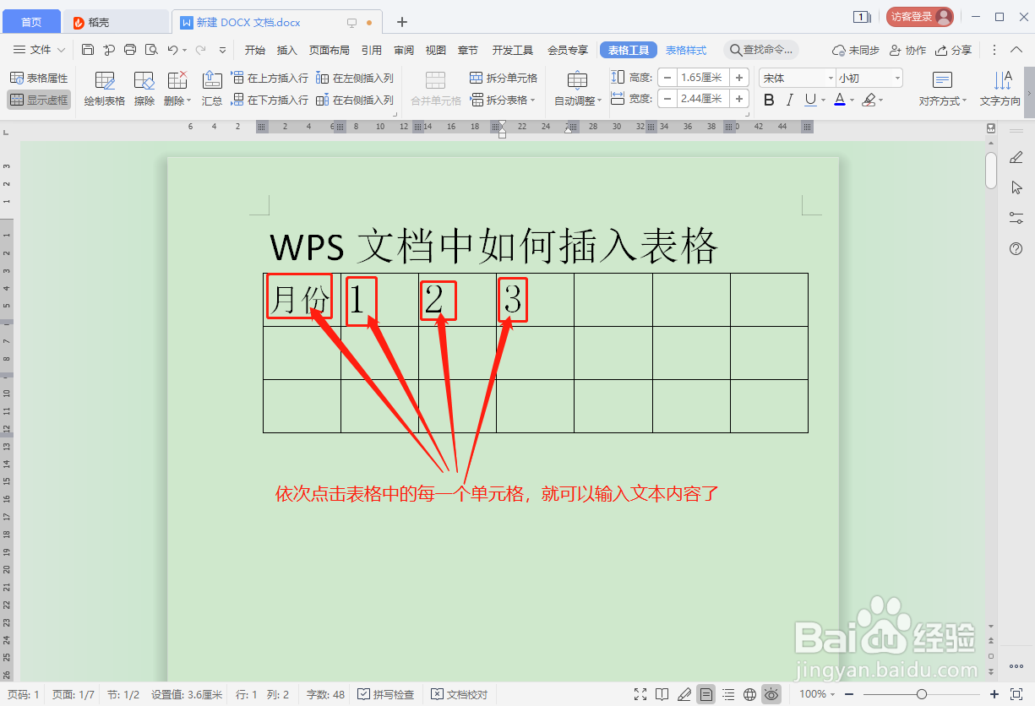Click the settings sliders icon in right sidebar

coord(1016,218)
